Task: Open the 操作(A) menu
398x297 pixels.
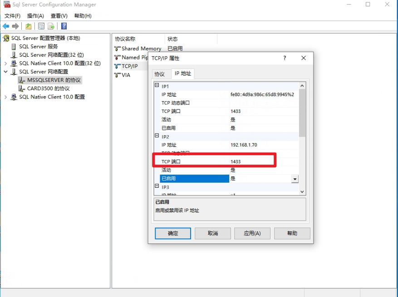Action: tap(35, 16)
